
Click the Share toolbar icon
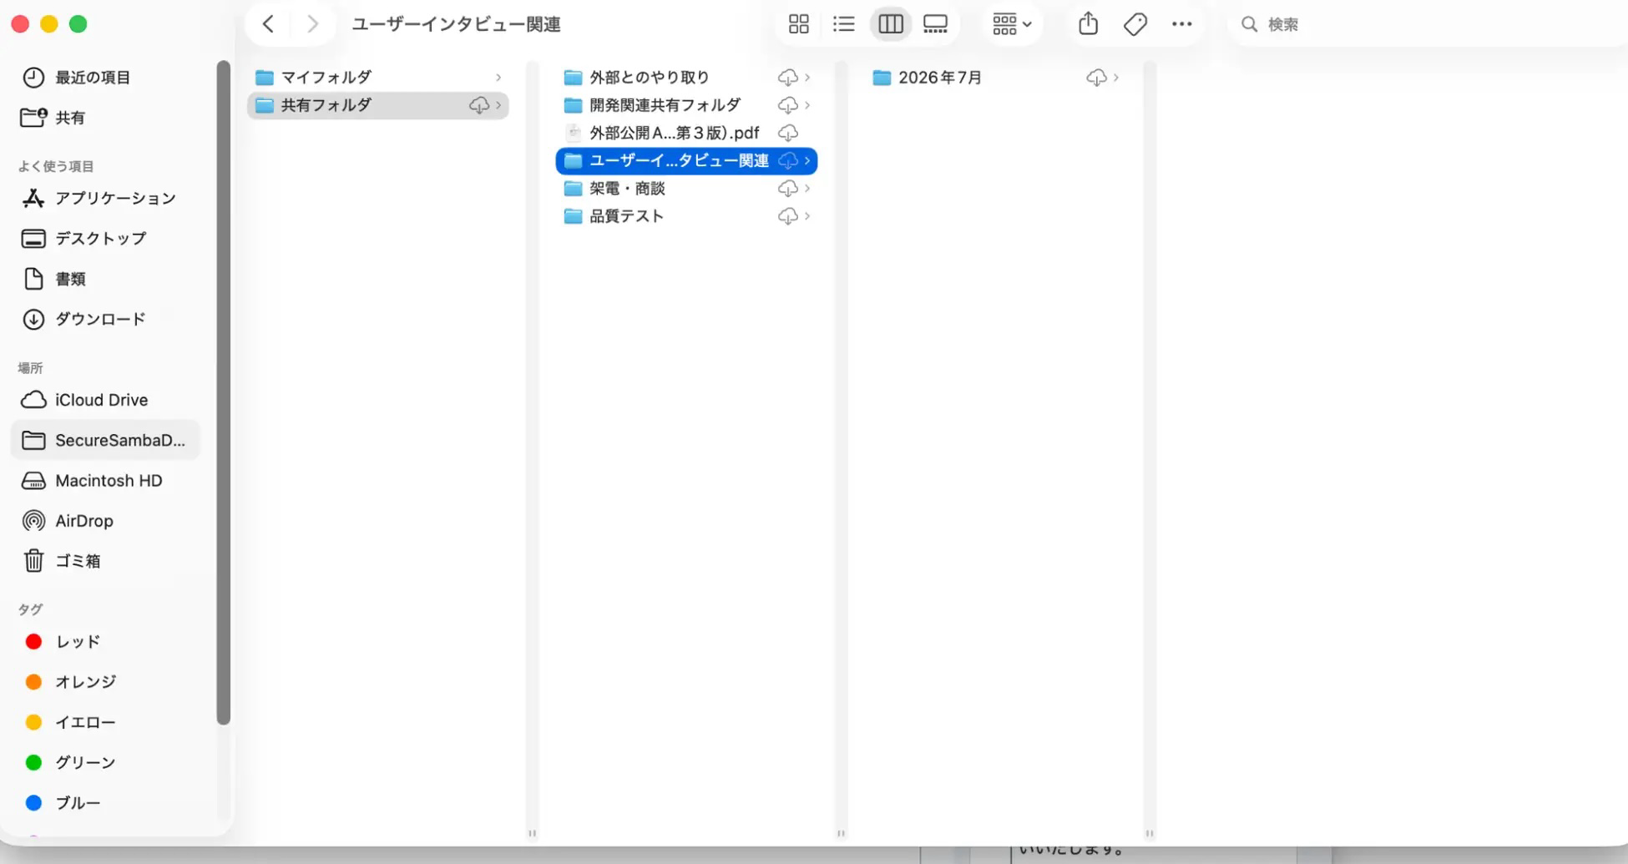pyautogui.click(x=1088, y=24)
